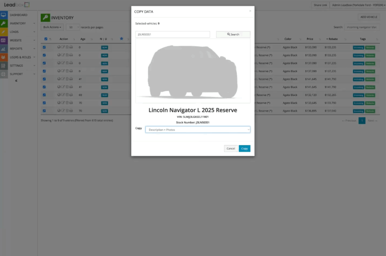Viewport: 386px width, 256px height.
Task: Open the Admin Leadbox account dropdown
Action: 358,5
